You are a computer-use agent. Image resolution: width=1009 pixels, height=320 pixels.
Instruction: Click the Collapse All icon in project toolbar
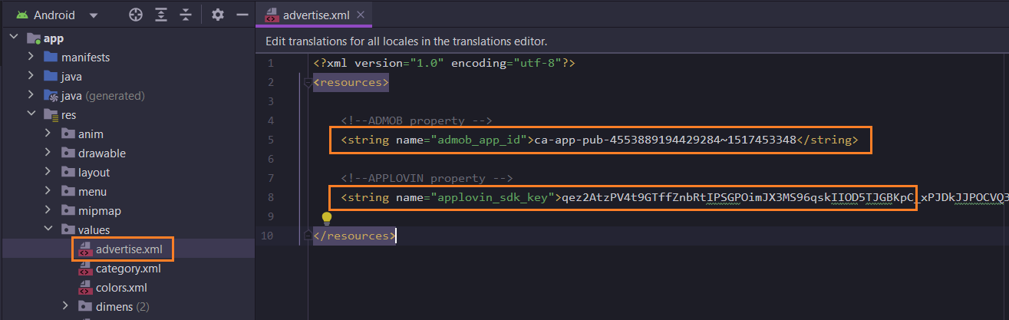point(185,15)
